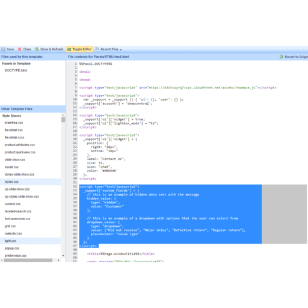Open flexslider.scss file
The width and height of the screenshot is (308, 308).
pos(14,138)
